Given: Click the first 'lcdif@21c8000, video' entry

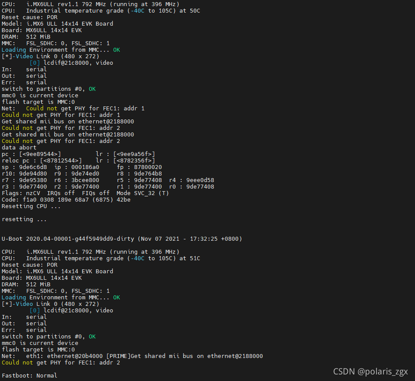Looking at the screenshot, I should (78, 63).
